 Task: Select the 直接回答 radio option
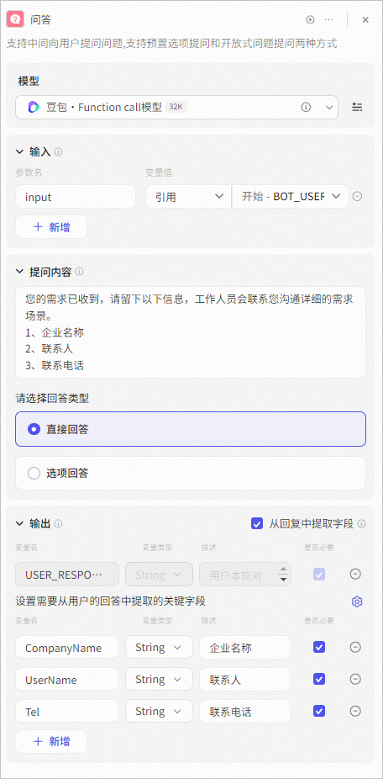(191, 429)
